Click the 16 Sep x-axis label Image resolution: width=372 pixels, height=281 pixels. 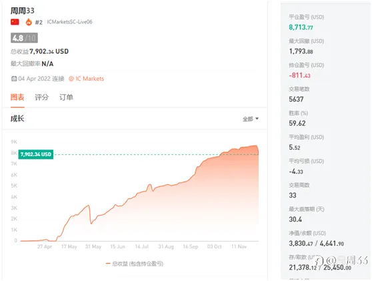(191, 246)
